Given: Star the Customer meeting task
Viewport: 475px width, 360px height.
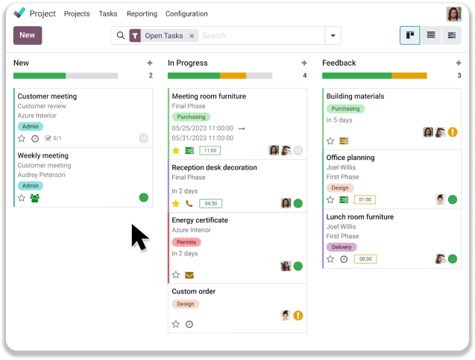Looking at the screenshot, I should [x=22, y=138].
